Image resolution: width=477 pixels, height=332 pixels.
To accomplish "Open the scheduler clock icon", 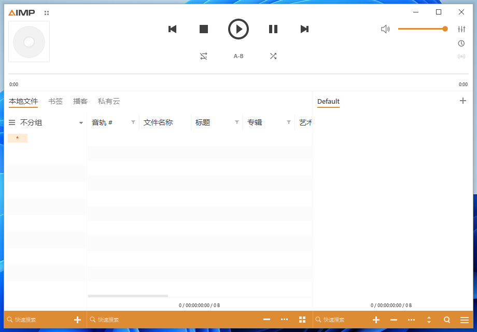I will 461,43.
